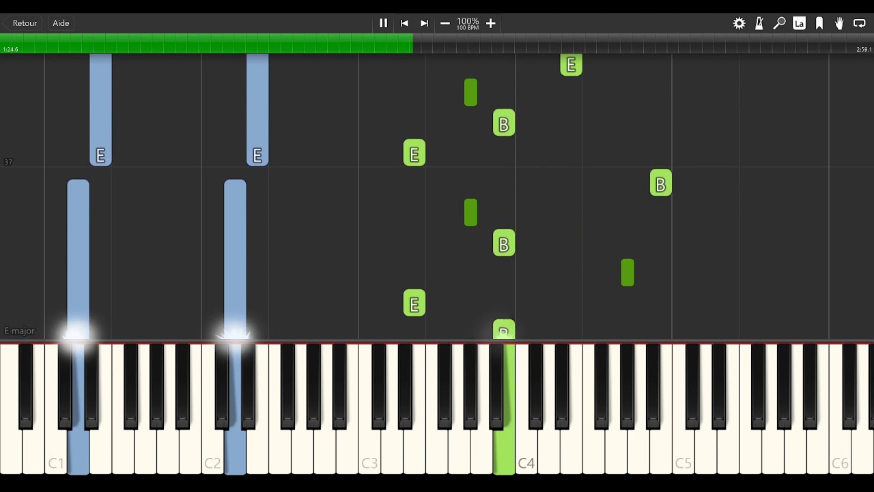Image resolution: width=874 pixels, height=492 pixels.
Task: Click the highlighted green B key below C4
Action: (504, 409)
